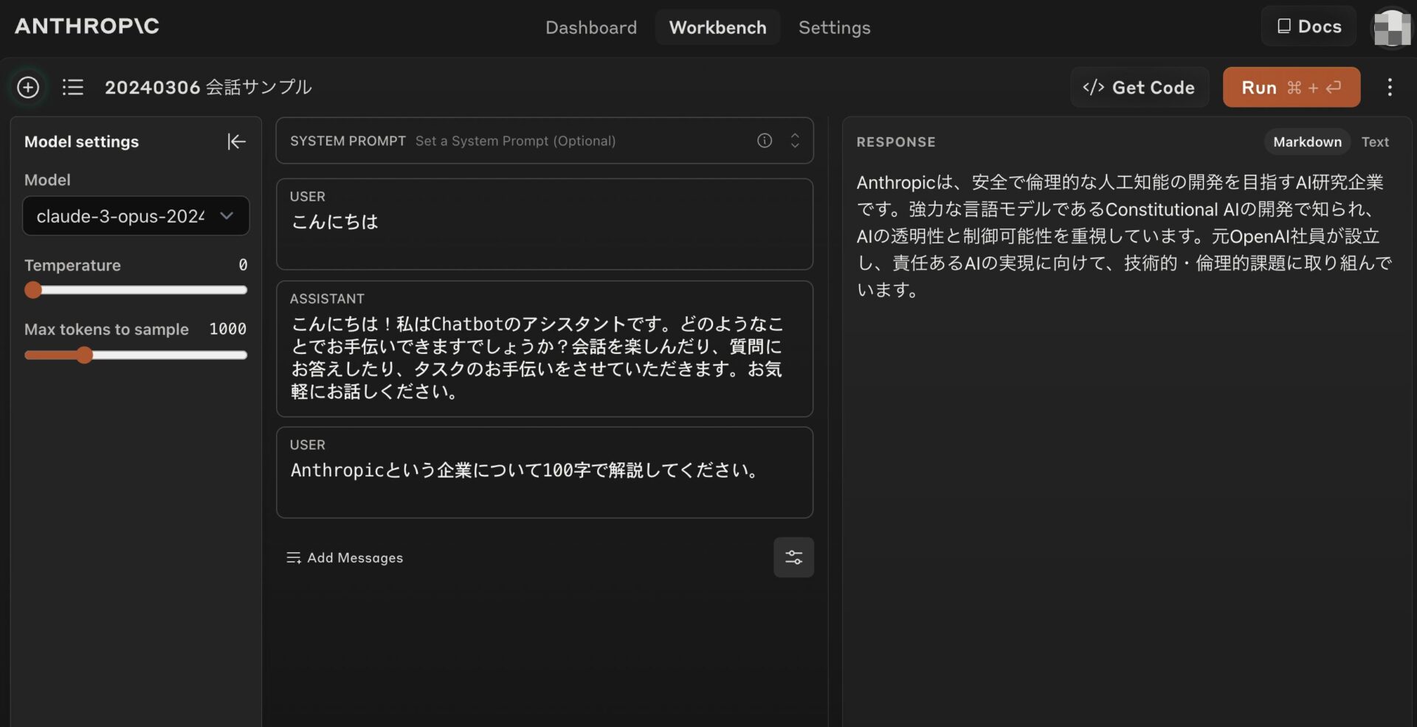Switch response view to Markdown

[1307, 142]
